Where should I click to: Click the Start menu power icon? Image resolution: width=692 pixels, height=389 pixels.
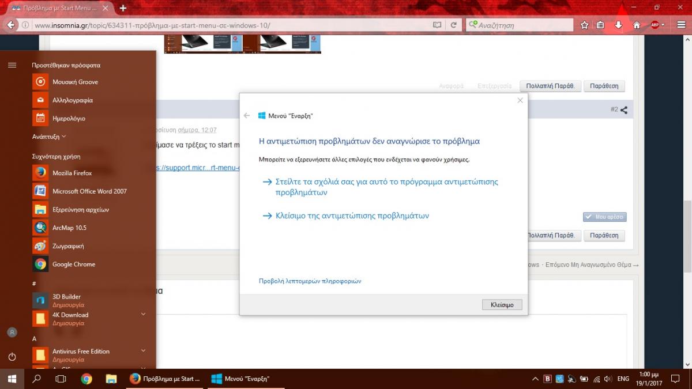(12, 357)
